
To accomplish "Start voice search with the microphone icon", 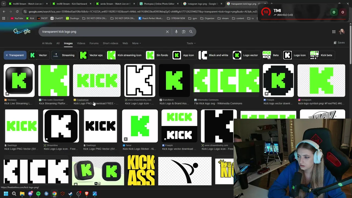I will coord(176,32).
